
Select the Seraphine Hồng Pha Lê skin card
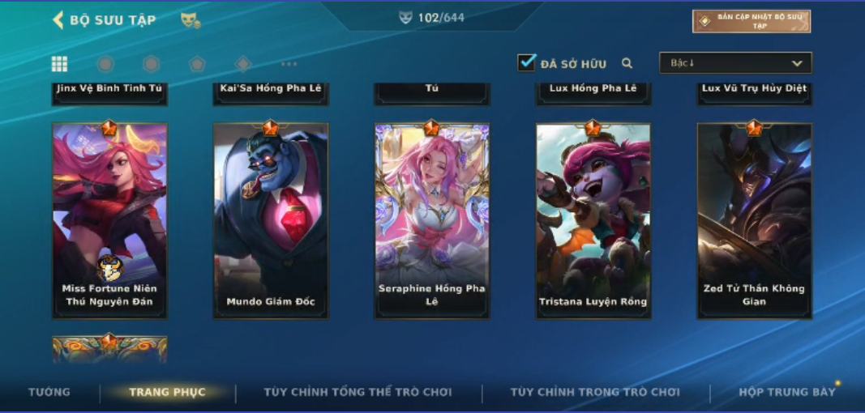(432, 220)
